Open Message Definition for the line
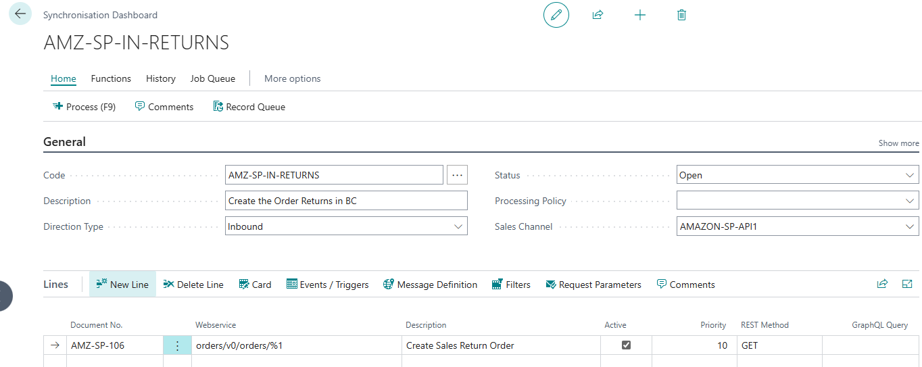The width and height of the screenshot is (922, 367). pos(430,285)
